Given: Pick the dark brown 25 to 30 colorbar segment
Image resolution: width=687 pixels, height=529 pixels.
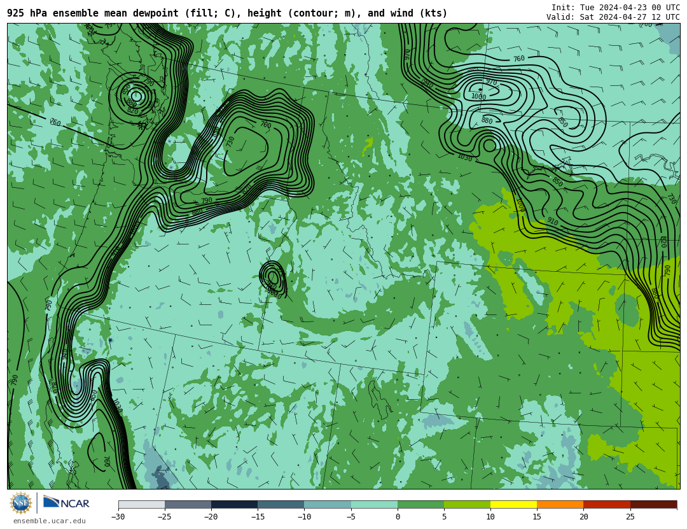Looking at the screenshot, I should pos(654,505).
